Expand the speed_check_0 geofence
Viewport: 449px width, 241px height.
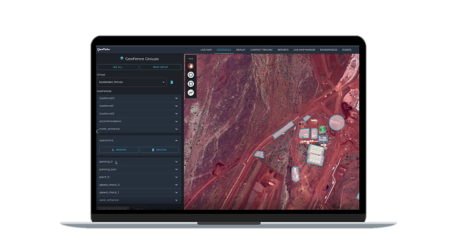tap(139, 185)
